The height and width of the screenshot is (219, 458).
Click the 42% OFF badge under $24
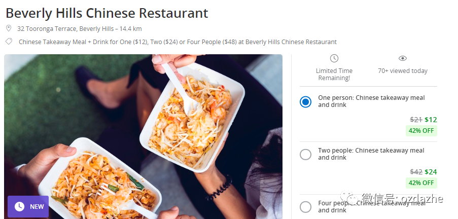[x=421, y=183]
